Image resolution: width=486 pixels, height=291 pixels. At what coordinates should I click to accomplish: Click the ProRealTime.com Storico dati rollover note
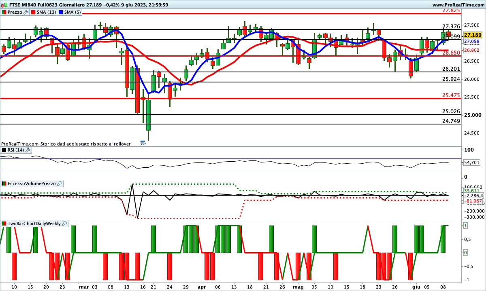coord(66,144)
